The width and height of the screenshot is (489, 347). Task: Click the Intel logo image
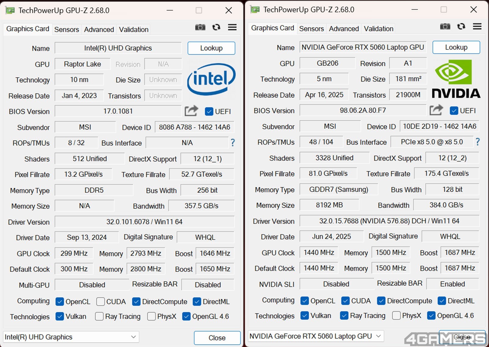pyautogui.click(x=211, y=79)
